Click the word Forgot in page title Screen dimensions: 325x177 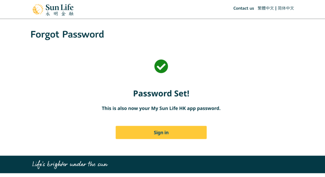coord(45,35)
